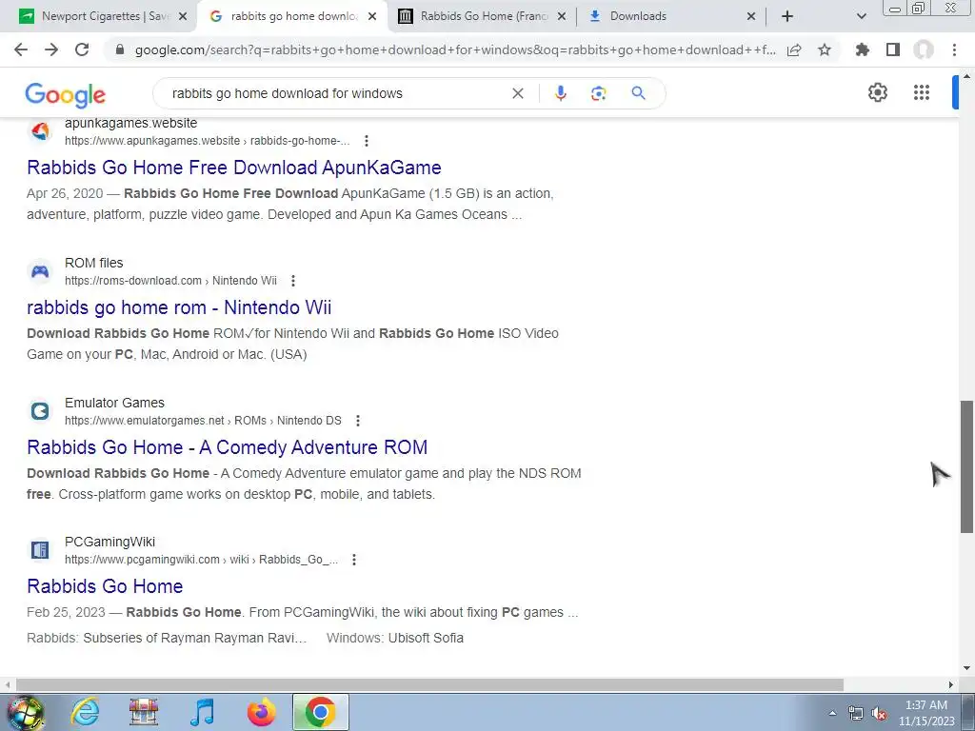This screenshot has height=731, width=975.
Task: Click the ROM files gamepad favicon
Action: coord(40,271)
